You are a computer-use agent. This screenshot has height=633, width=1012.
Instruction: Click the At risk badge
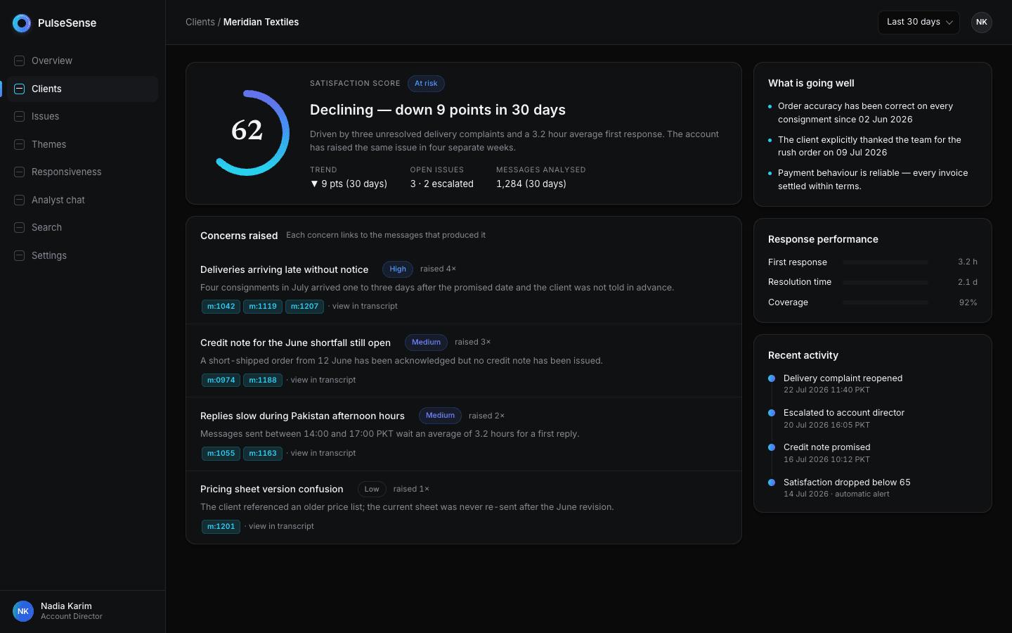coord(426,84)
